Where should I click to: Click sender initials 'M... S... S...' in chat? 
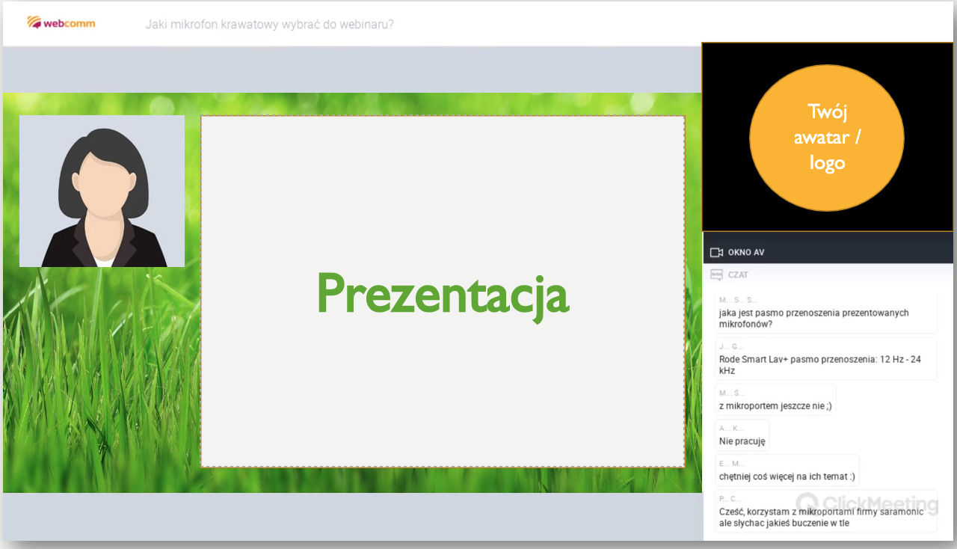click(738, 300)
